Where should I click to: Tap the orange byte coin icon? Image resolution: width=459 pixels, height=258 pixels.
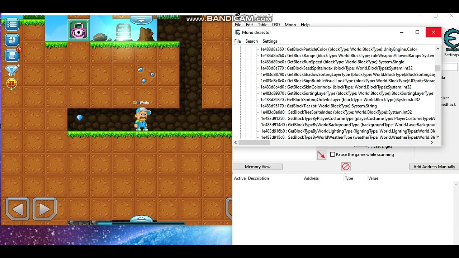coord(11,83)
